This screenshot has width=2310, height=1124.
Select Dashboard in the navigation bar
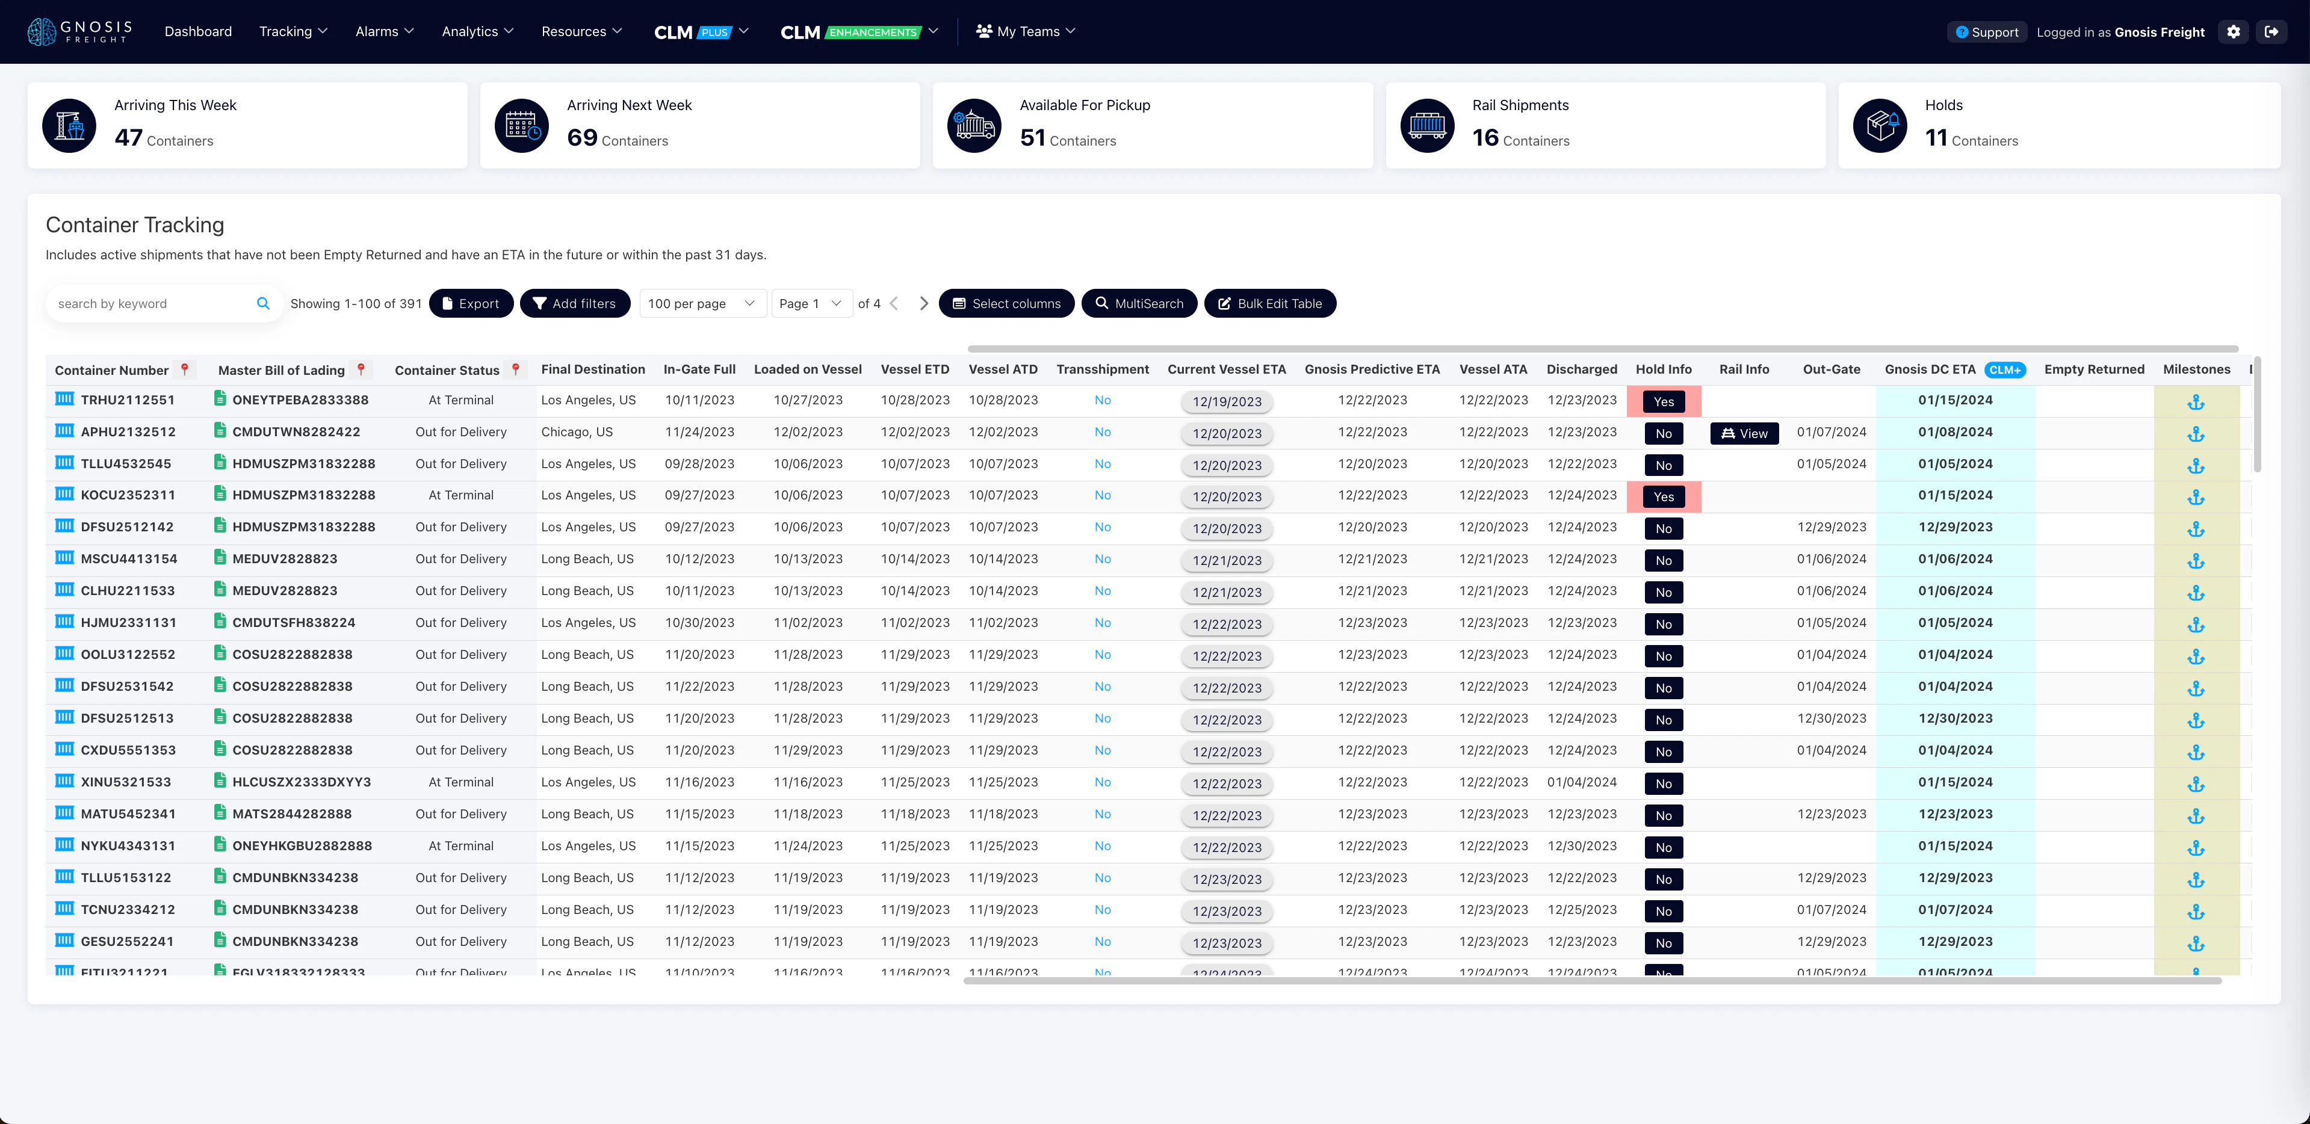(x=198, y=31)
